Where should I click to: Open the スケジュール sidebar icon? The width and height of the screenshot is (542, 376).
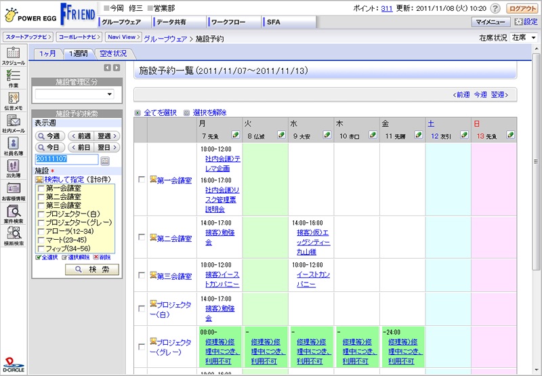[13, 56]
